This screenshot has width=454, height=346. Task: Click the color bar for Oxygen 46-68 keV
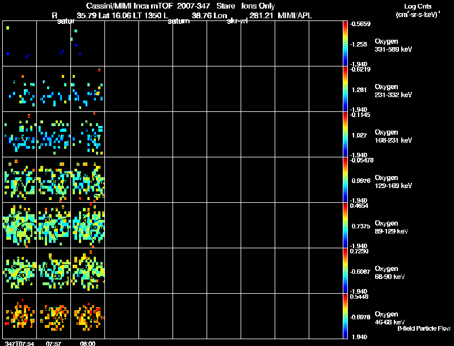pos(346,316)
